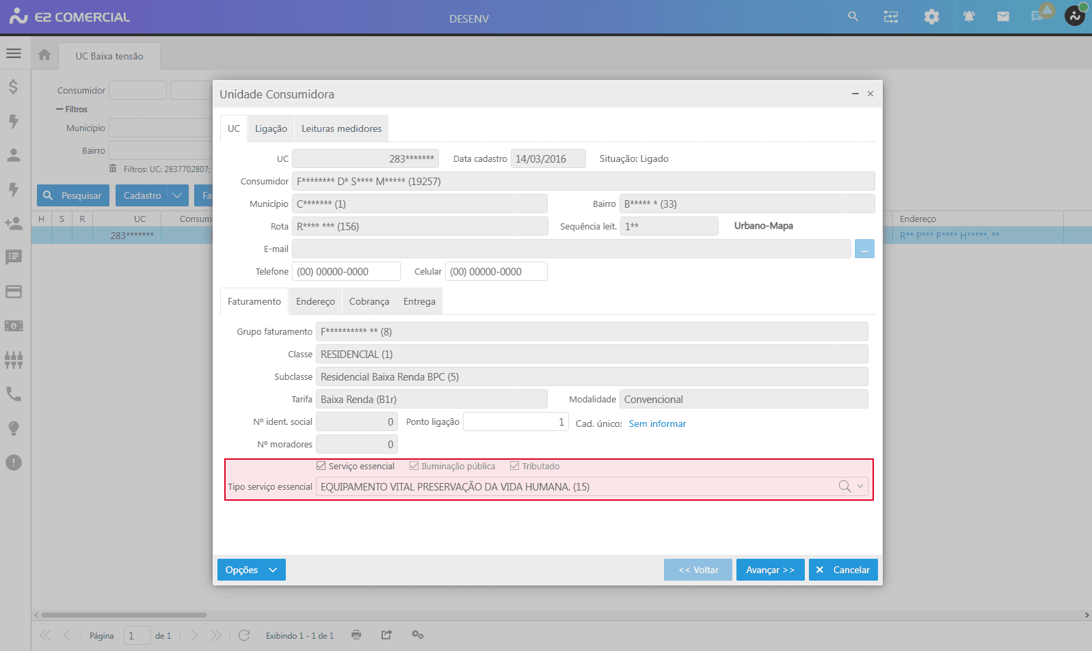The image size is (1092, 651).
Task: Open the phone icon in sidebar
Action: coord(14,394)
